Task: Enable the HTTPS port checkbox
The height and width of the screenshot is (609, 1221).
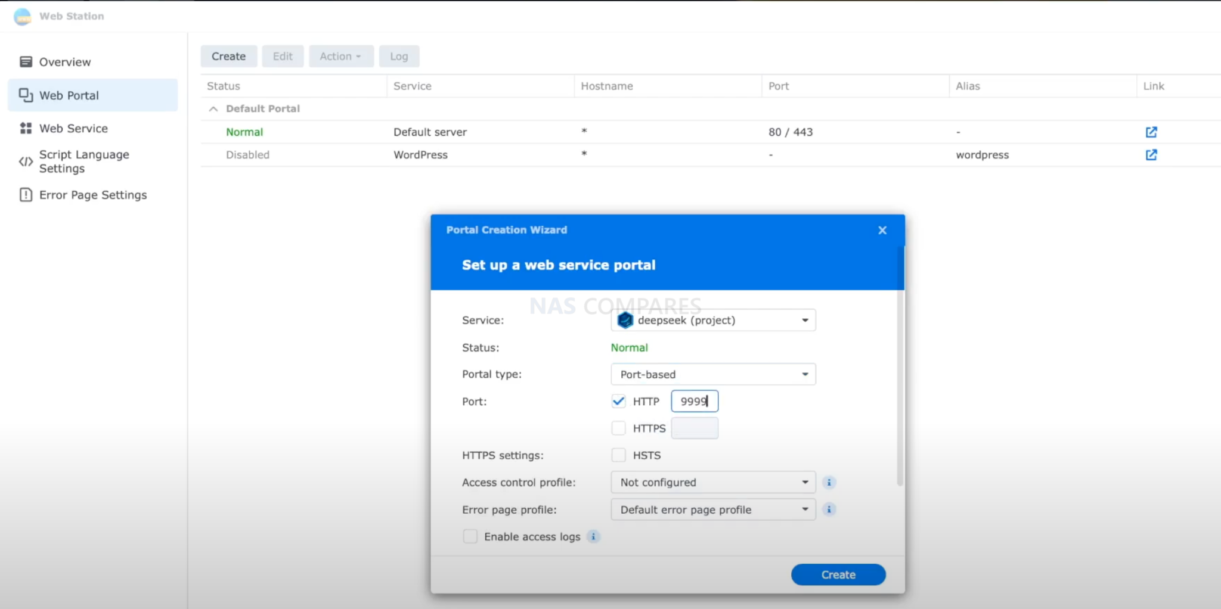Action: click(618, 428)
